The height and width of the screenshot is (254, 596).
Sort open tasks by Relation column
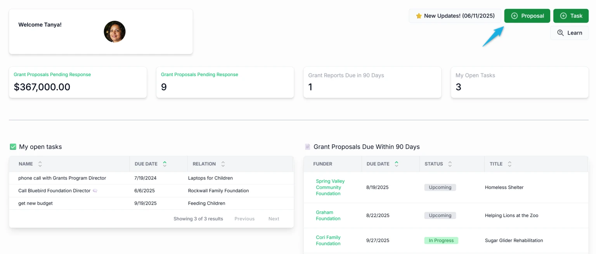223,164
